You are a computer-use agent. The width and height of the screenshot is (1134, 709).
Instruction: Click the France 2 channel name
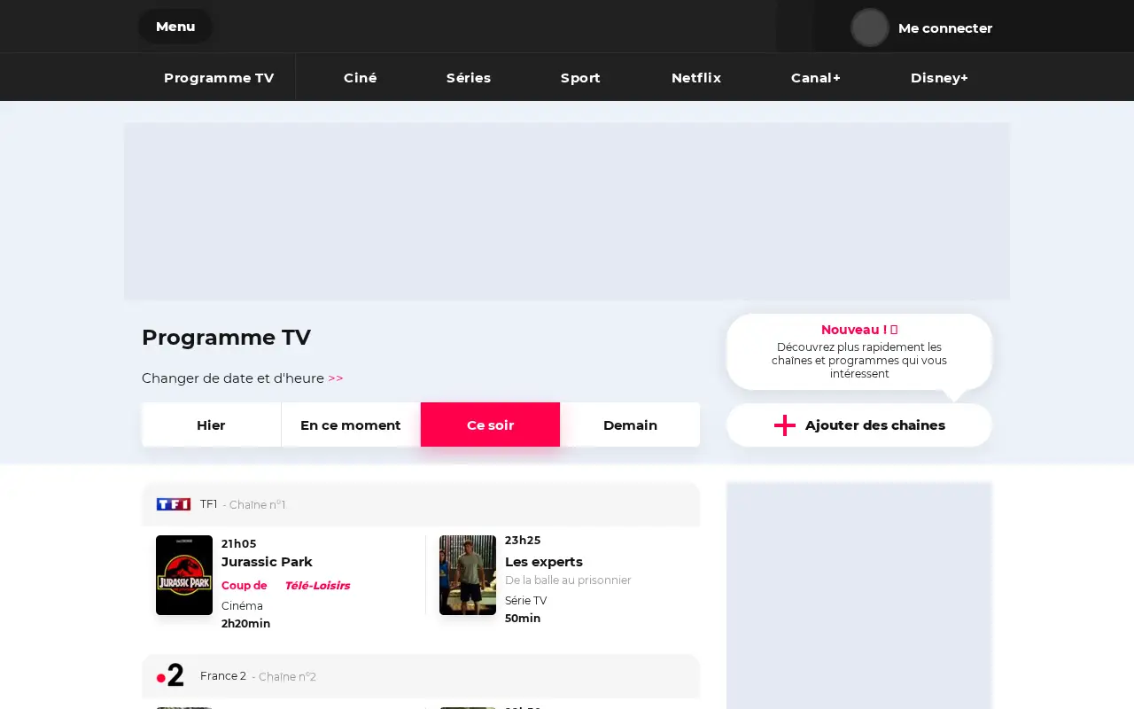click(x=223, y=676)
